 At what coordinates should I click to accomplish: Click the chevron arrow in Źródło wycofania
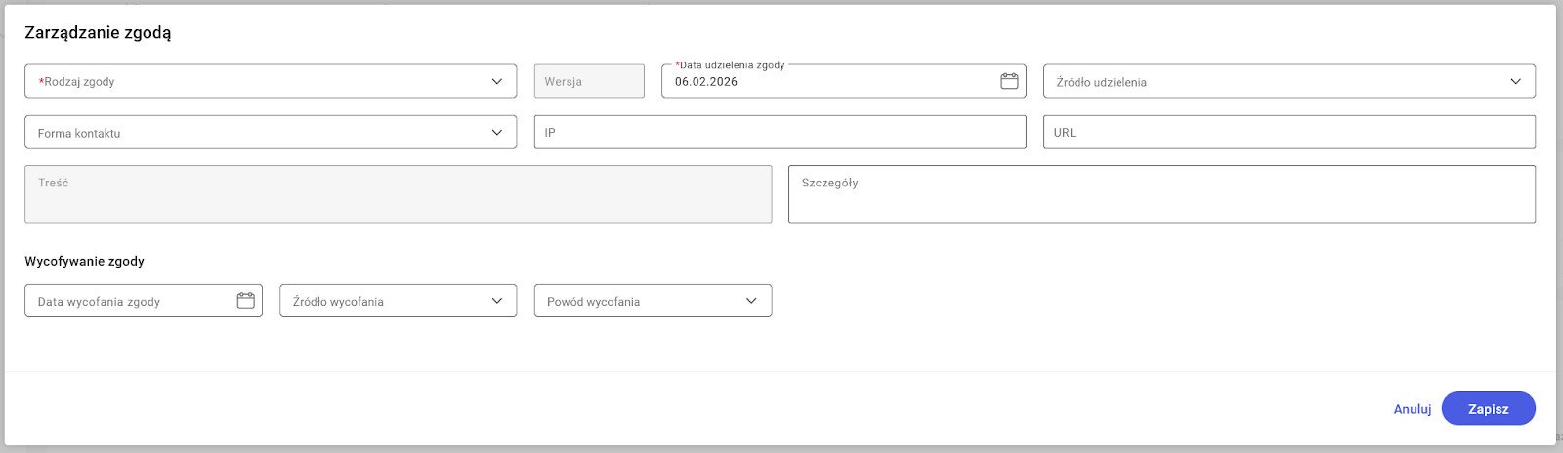(x=496, y=301)
